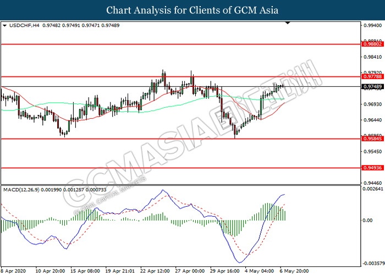Click the 8 Apr 2020 date label
The width and height of the screenshot is (385, 275).
[x=13, y=271]
